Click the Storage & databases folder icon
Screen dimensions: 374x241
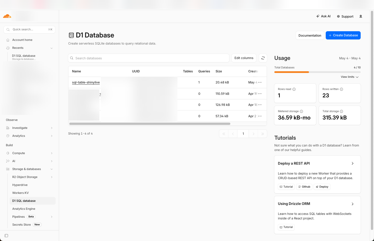pyautogui.click(x=8, y=169)
